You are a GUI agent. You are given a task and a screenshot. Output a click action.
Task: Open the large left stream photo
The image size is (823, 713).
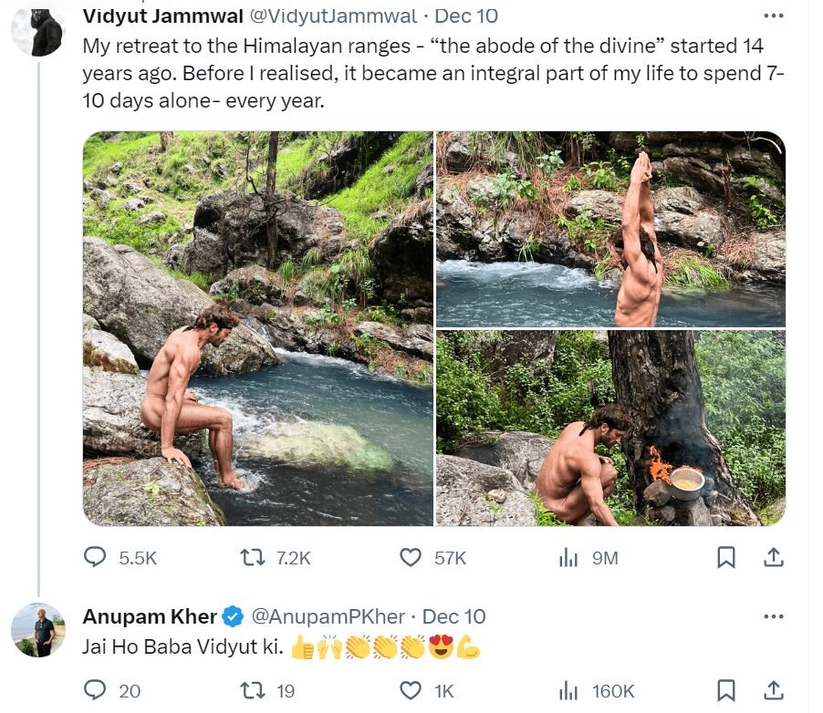[257, 328]
